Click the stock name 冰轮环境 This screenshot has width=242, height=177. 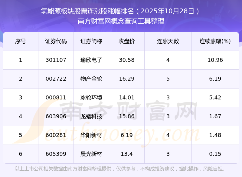[91, 98]
